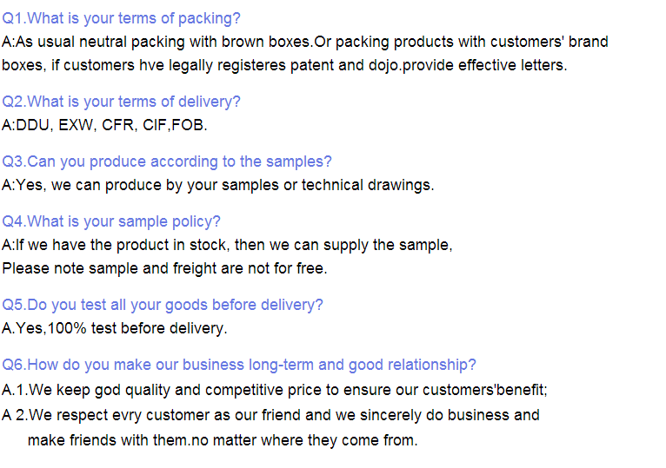666x468 pixels.
Task: Click the DDU, EXW, CFR, CIF, FOB answer
Action: [x=104, y=125]
